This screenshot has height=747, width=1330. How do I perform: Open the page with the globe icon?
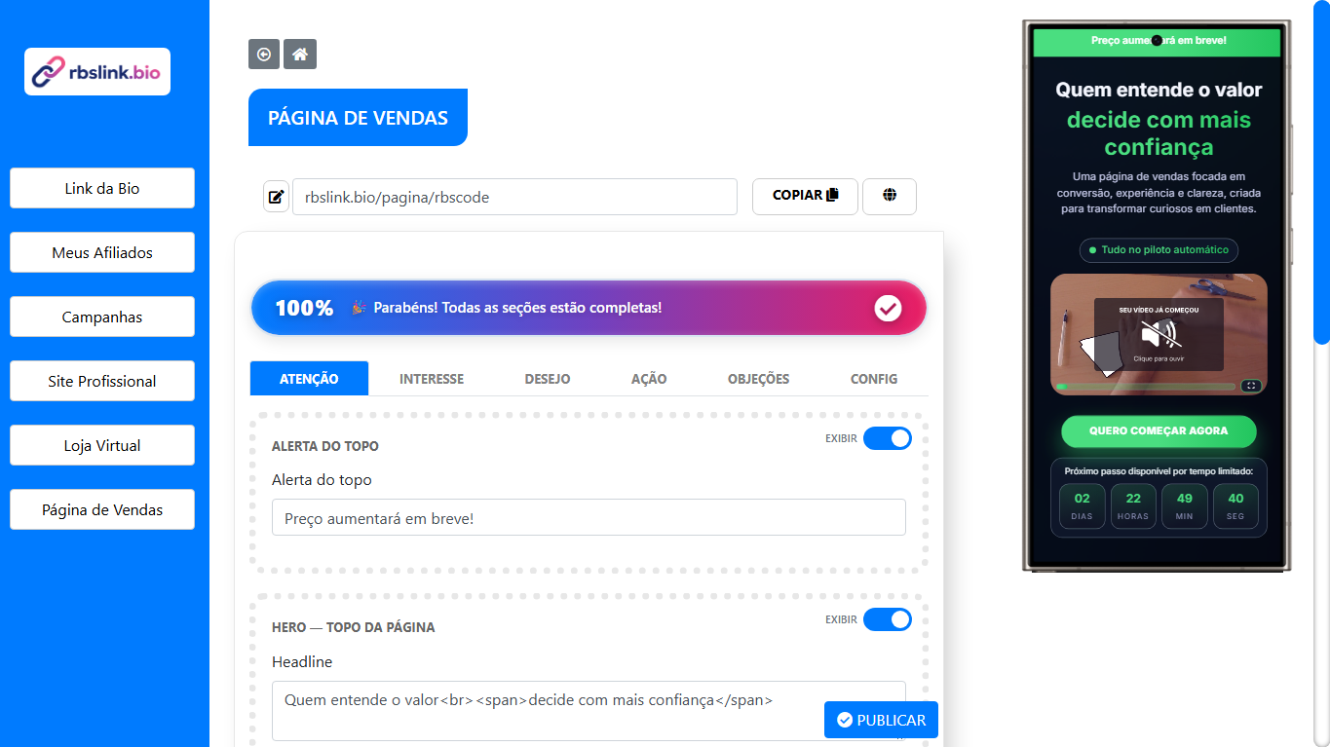(x=889, y=196)
